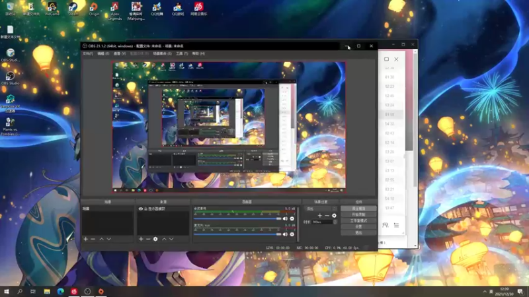Open taskbar search
The width and height of the screenshot is (529, 297).
tap(20, 291)
